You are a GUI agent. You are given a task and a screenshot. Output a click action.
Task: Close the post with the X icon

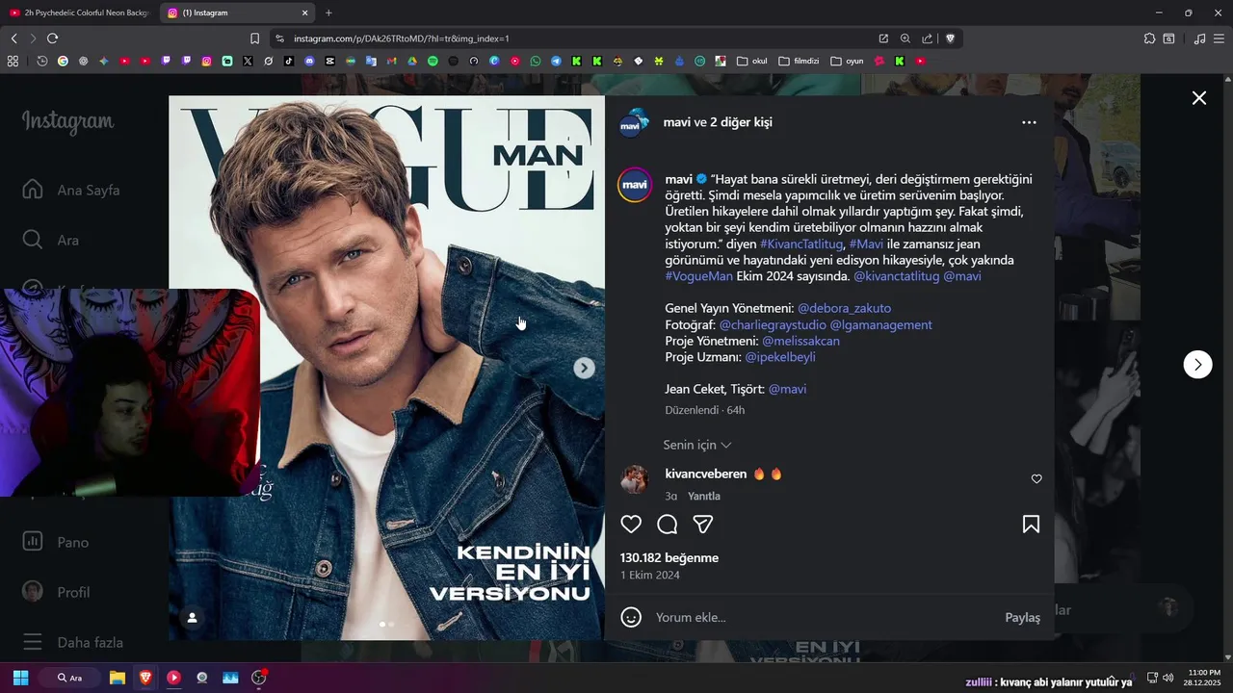(x=1199, y=98)
